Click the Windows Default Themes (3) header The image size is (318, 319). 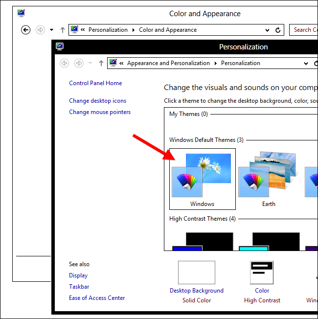click(x=206, y=140)
